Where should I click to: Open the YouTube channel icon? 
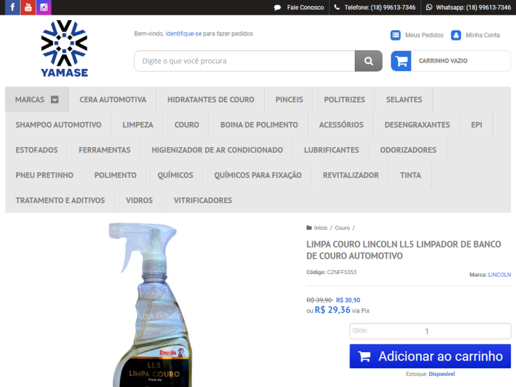[28, 7]
